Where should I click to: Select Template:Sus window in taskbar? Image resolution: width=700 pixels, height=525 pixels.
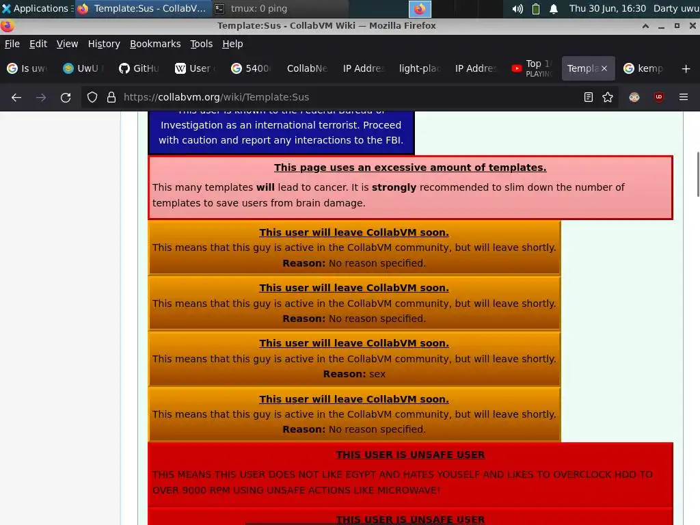coord(143,8)
